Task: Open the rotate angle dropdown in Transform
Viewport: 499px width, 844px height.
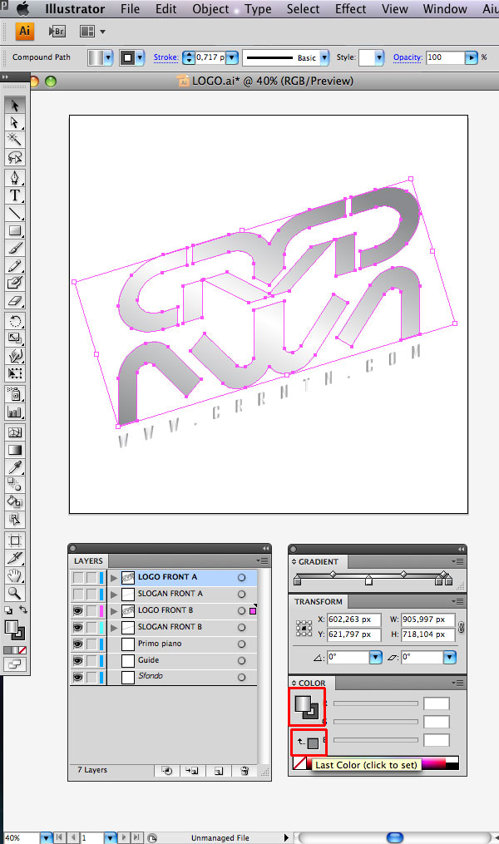Action: pyautogui.click(x=375, y=657)
